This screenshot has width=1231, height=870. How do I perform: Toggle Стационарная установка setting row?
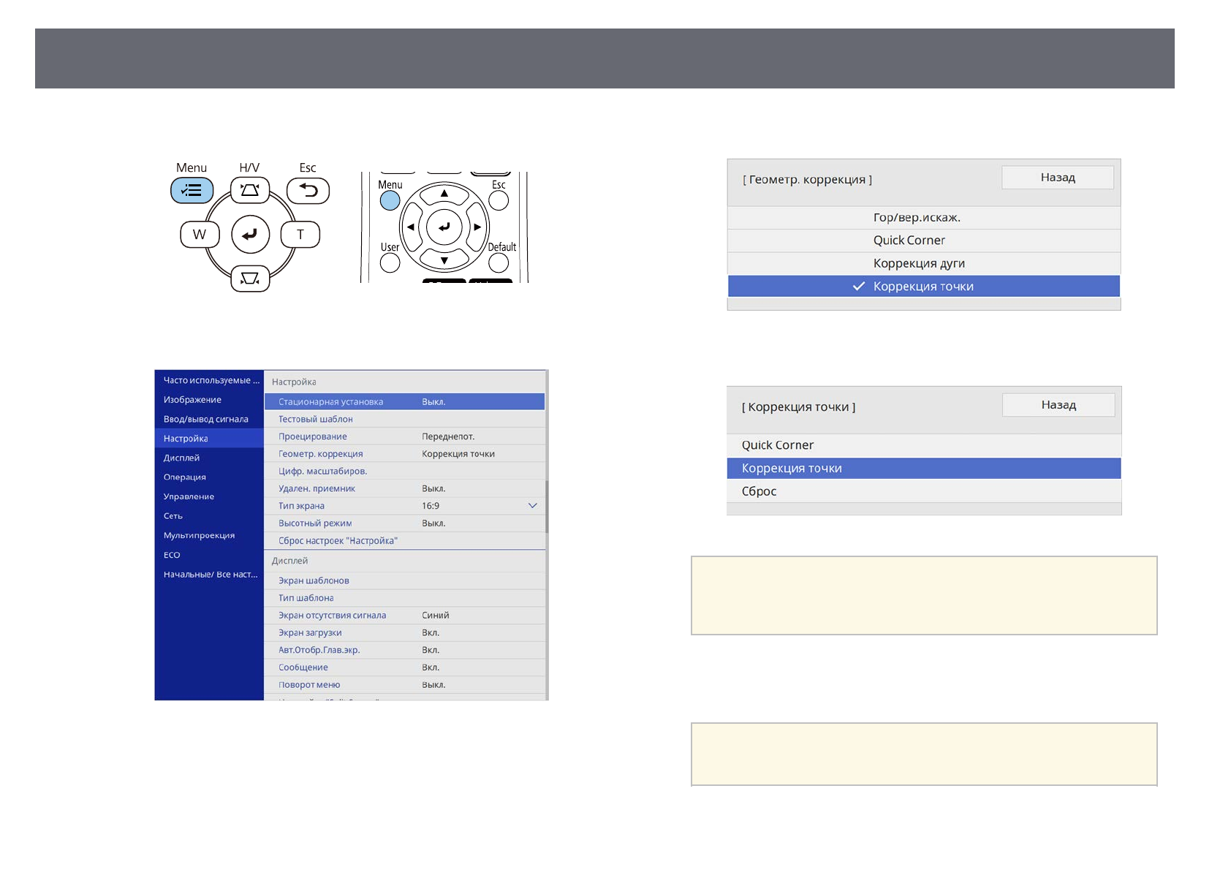tap(404, 401)
